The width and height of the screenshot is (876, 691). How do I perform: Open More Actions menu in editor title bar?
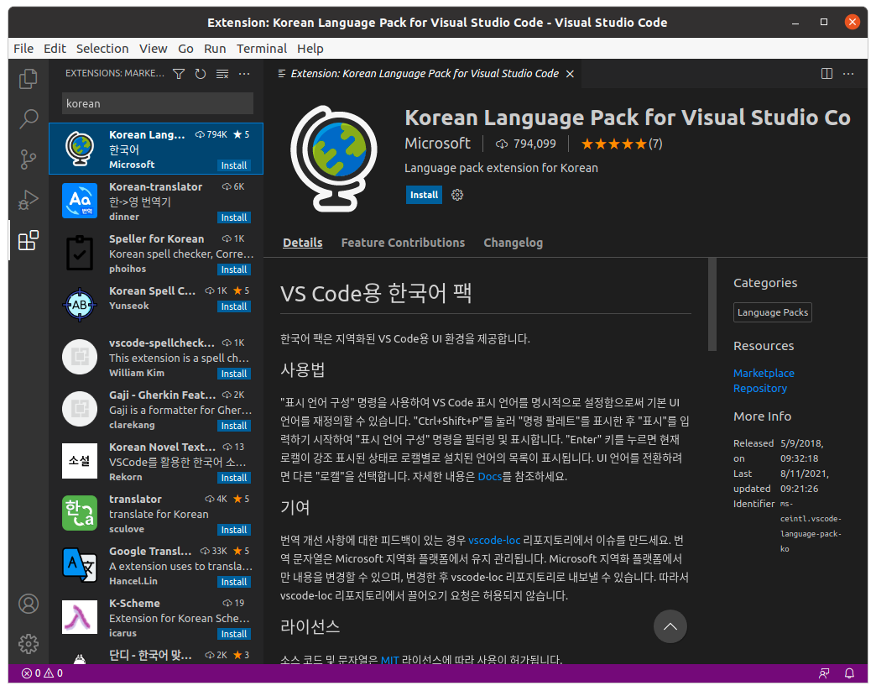[x=848, y=74]
